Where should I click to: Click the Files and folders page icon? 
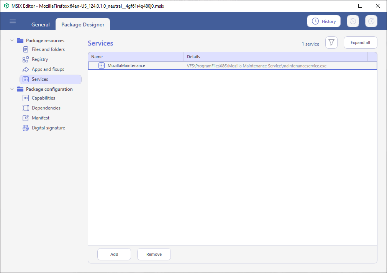pos(25,49)
